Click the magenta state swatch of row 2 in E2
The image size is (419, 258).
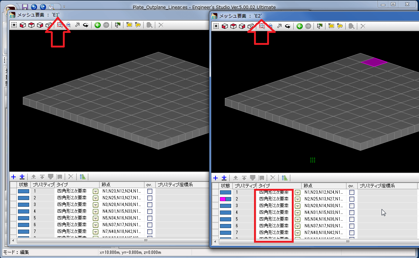225,199
